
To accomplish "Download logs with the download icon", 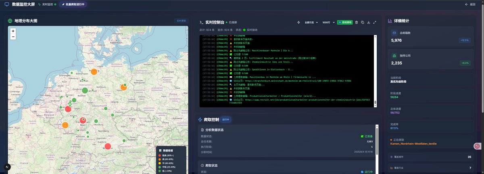I will pyautogui.click(x=369, y=22).
